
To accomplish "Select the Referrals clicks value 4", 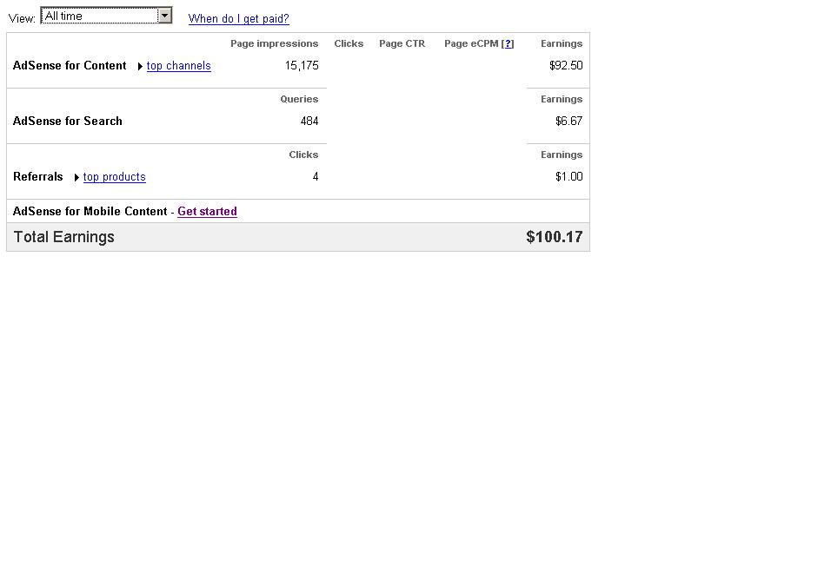I will pyautogui.click(x=316, y=177).
